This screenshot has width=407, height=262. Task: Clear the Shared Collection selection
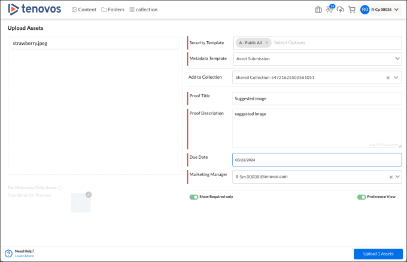[388, 78]
